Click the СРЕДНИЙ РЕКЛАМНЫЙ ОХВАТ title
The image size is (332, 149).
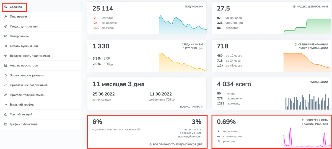(313, 46)
